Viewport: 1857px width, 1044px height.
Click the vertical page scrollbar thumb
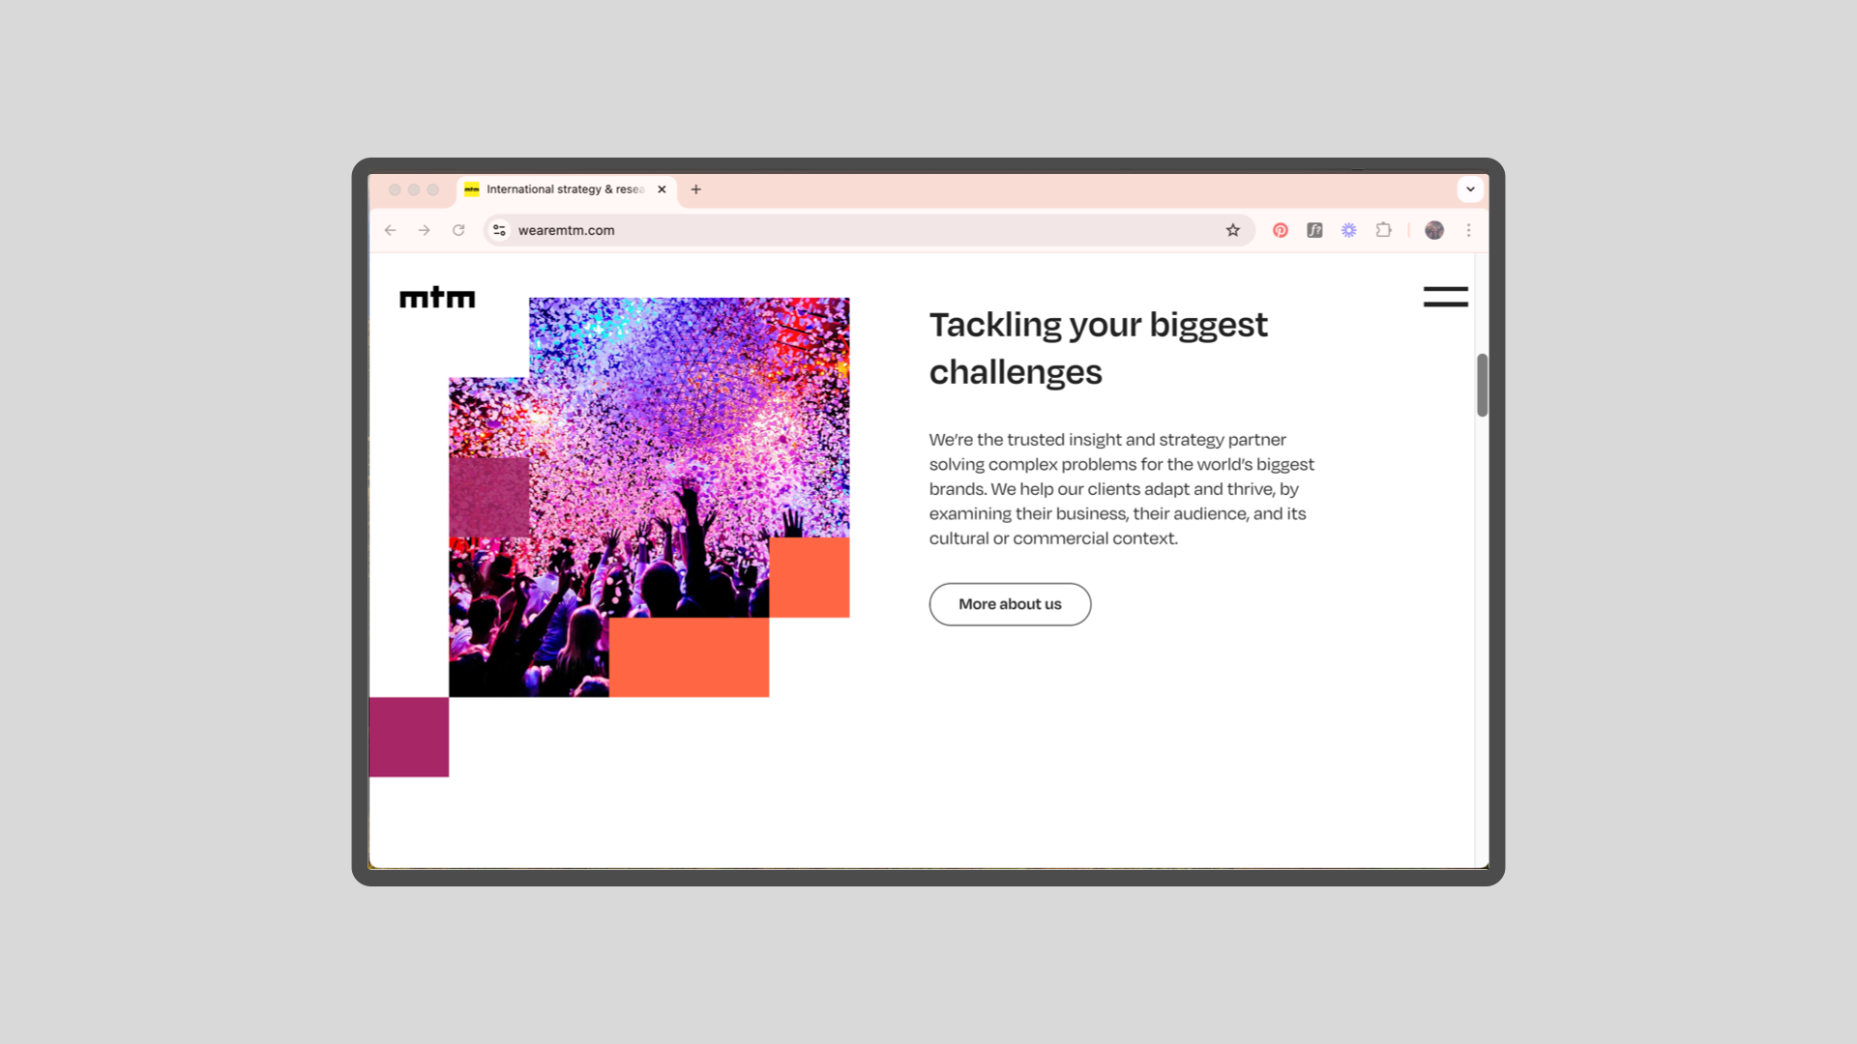click(1482, 385)
